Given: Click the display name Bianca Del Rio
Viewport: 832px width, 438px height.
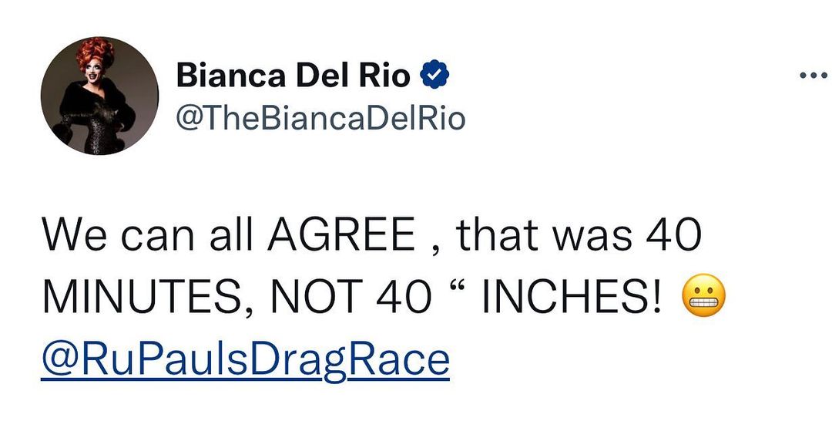Looking at the screenshot, I should [x=293, y=76].
